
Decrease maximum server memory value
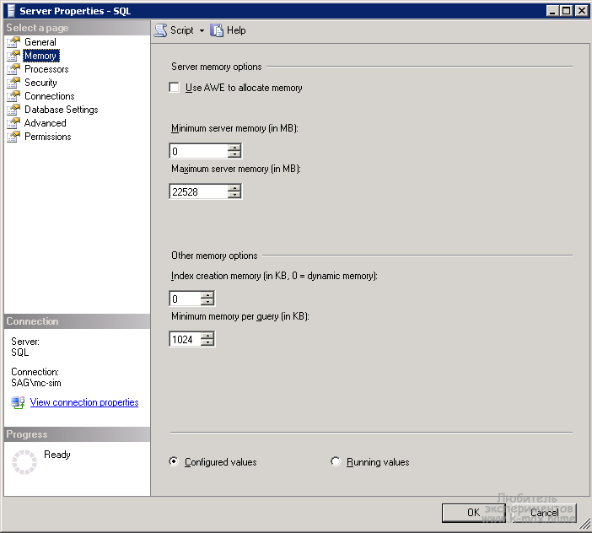(x=234, y=195)
